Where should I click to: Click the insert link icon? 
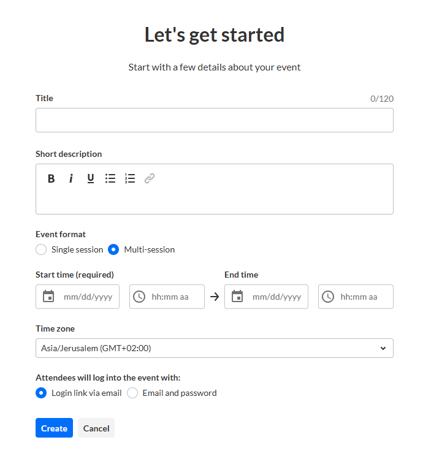[150, 178]
